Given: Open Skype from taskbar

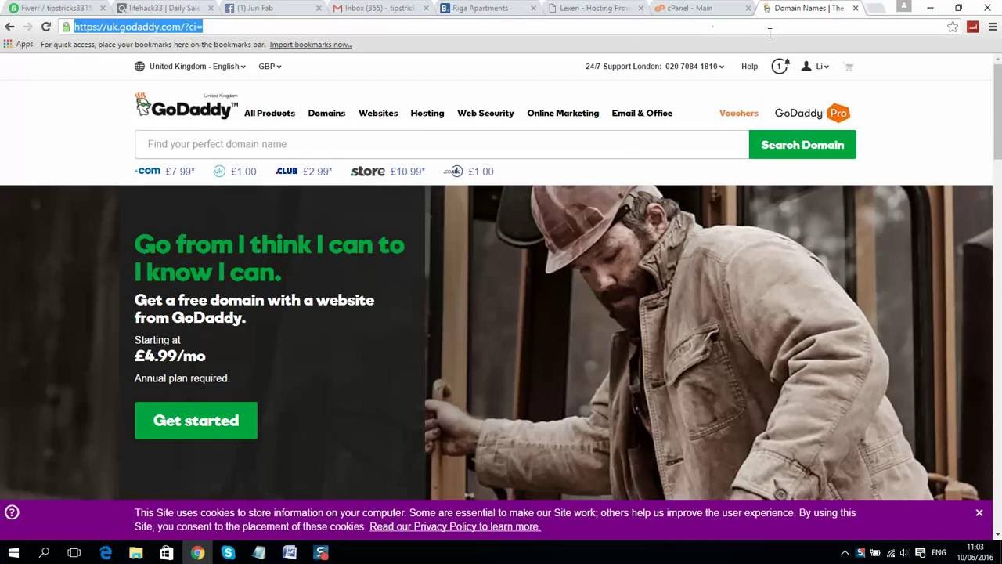Looking at the screenshot, I should (x=229, y=553).
